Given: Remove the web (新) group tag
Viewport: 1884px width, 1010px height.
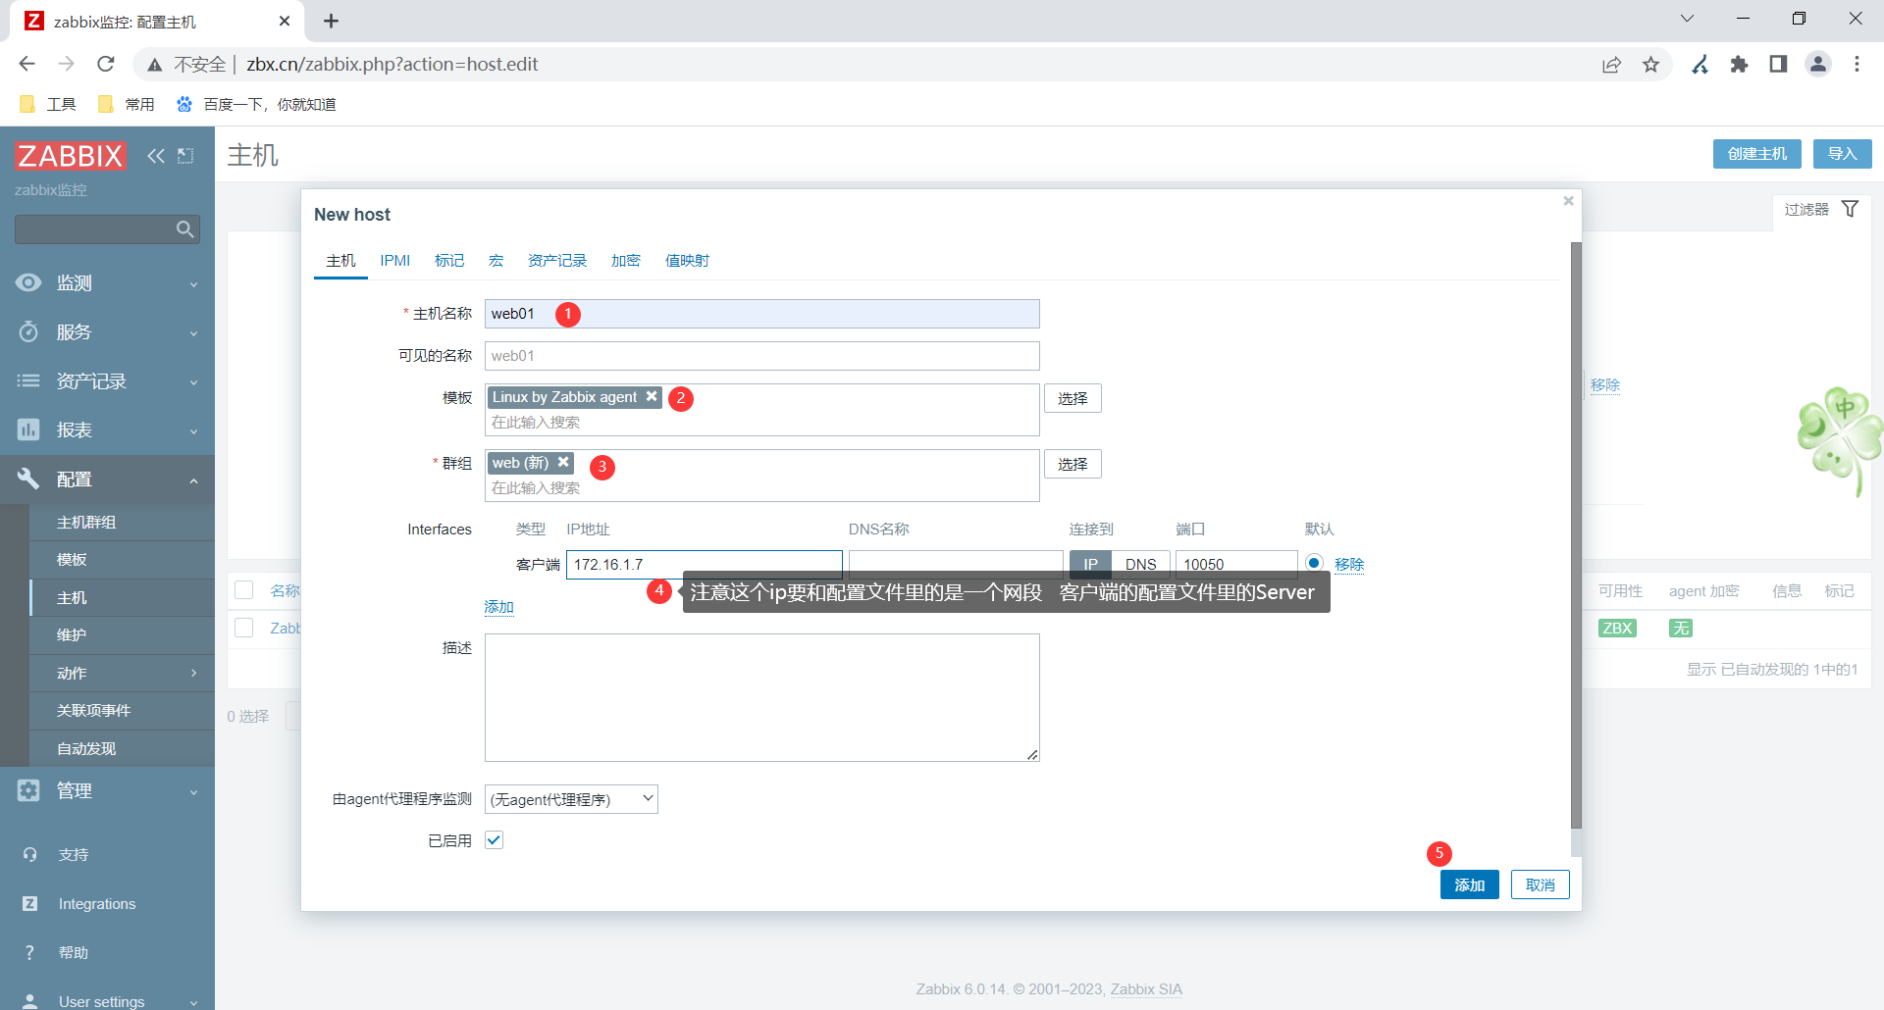Looking at the screenshot, I should click(563, 462).
